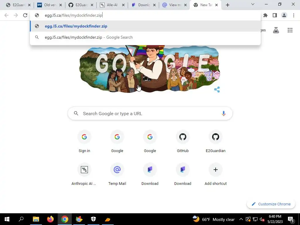Share the Google Doodle
Viewport: 300px width, 225px height.
(x=217, y=90)
